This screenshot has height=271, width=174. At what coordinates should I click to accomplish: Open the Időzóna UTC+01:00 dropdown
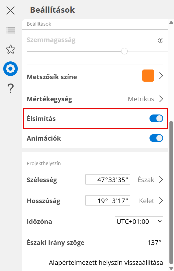[x=139, y=222]
